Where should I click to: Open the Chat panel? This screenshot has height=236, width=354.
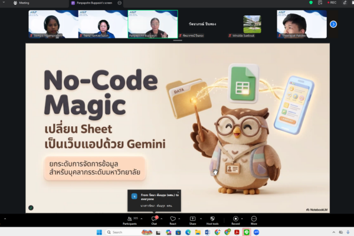tap(154, 220)
